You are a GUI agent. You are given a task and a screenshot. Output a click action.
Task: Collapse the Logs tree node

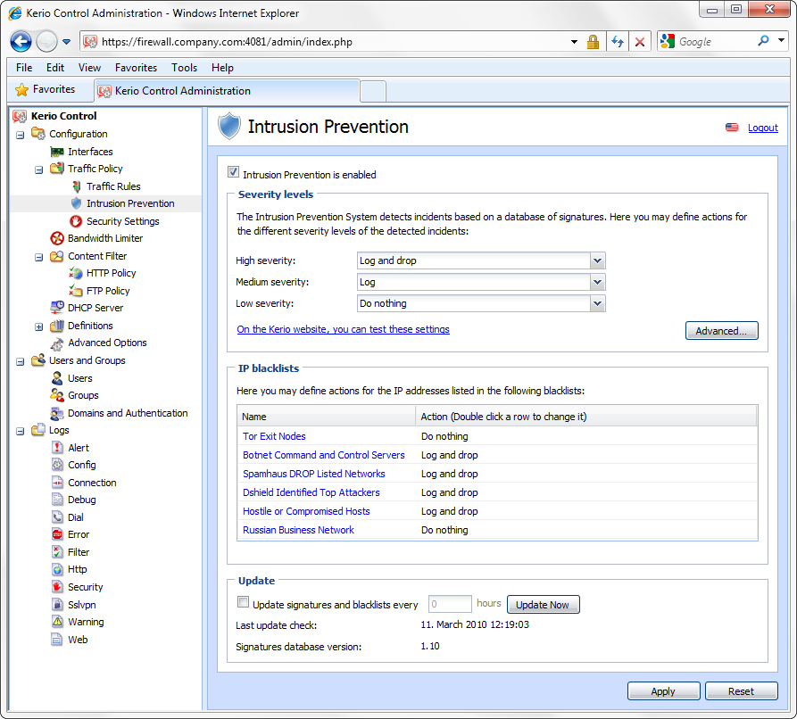21,432
